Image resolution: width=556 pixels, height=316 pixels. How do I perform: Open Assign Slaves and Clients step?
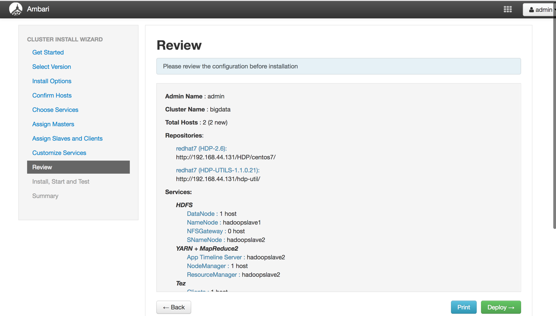point(67,138)
